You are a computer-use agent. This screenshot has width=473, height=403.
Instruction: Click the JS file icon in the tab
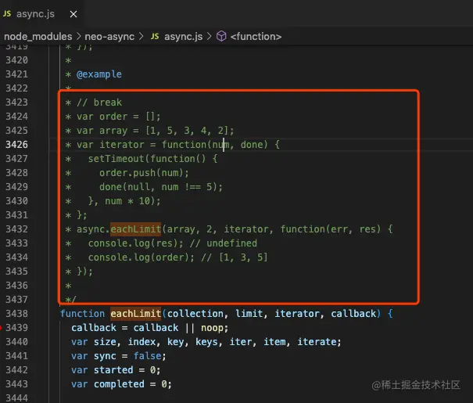tap(7, 14)
